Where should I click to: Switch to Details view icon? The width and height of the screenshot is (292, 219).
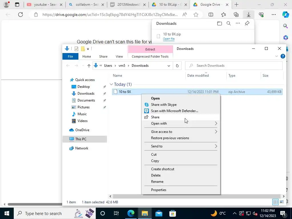point(276,202)
